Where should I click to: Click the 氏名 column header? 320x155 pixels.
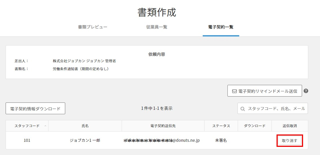[85, 126]
